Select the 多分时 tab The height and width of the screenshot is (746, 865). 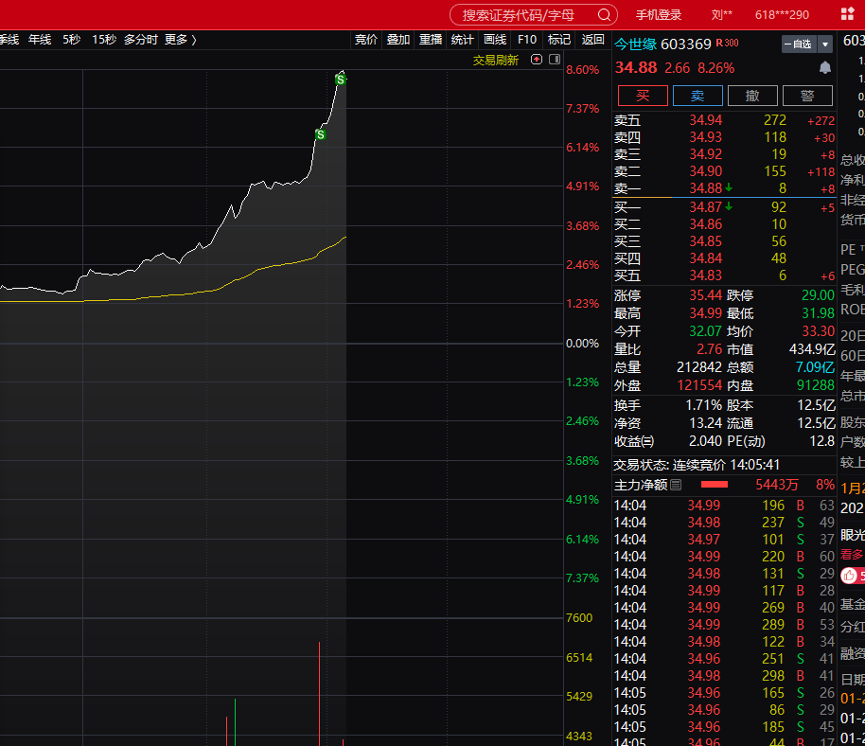(x=141, y=40)
